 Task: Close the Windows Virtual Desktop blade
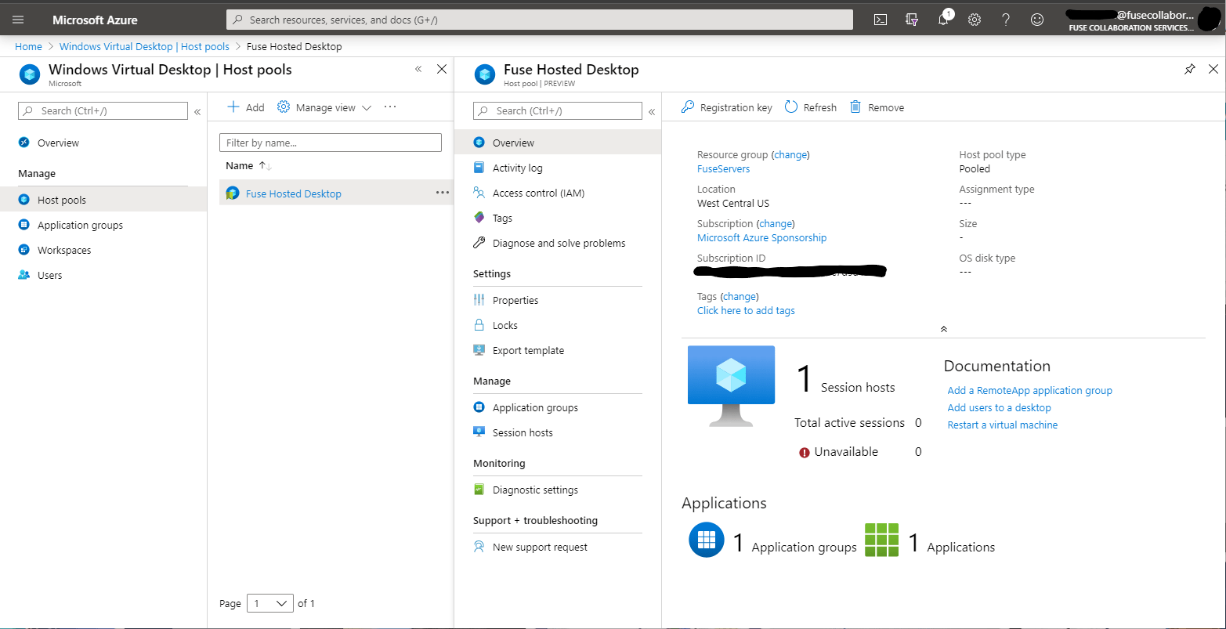pos(442,69)
